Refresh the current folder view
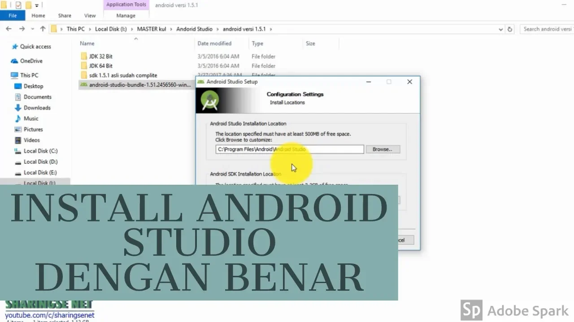Screen dimensions: 574x322 (509, 29)
